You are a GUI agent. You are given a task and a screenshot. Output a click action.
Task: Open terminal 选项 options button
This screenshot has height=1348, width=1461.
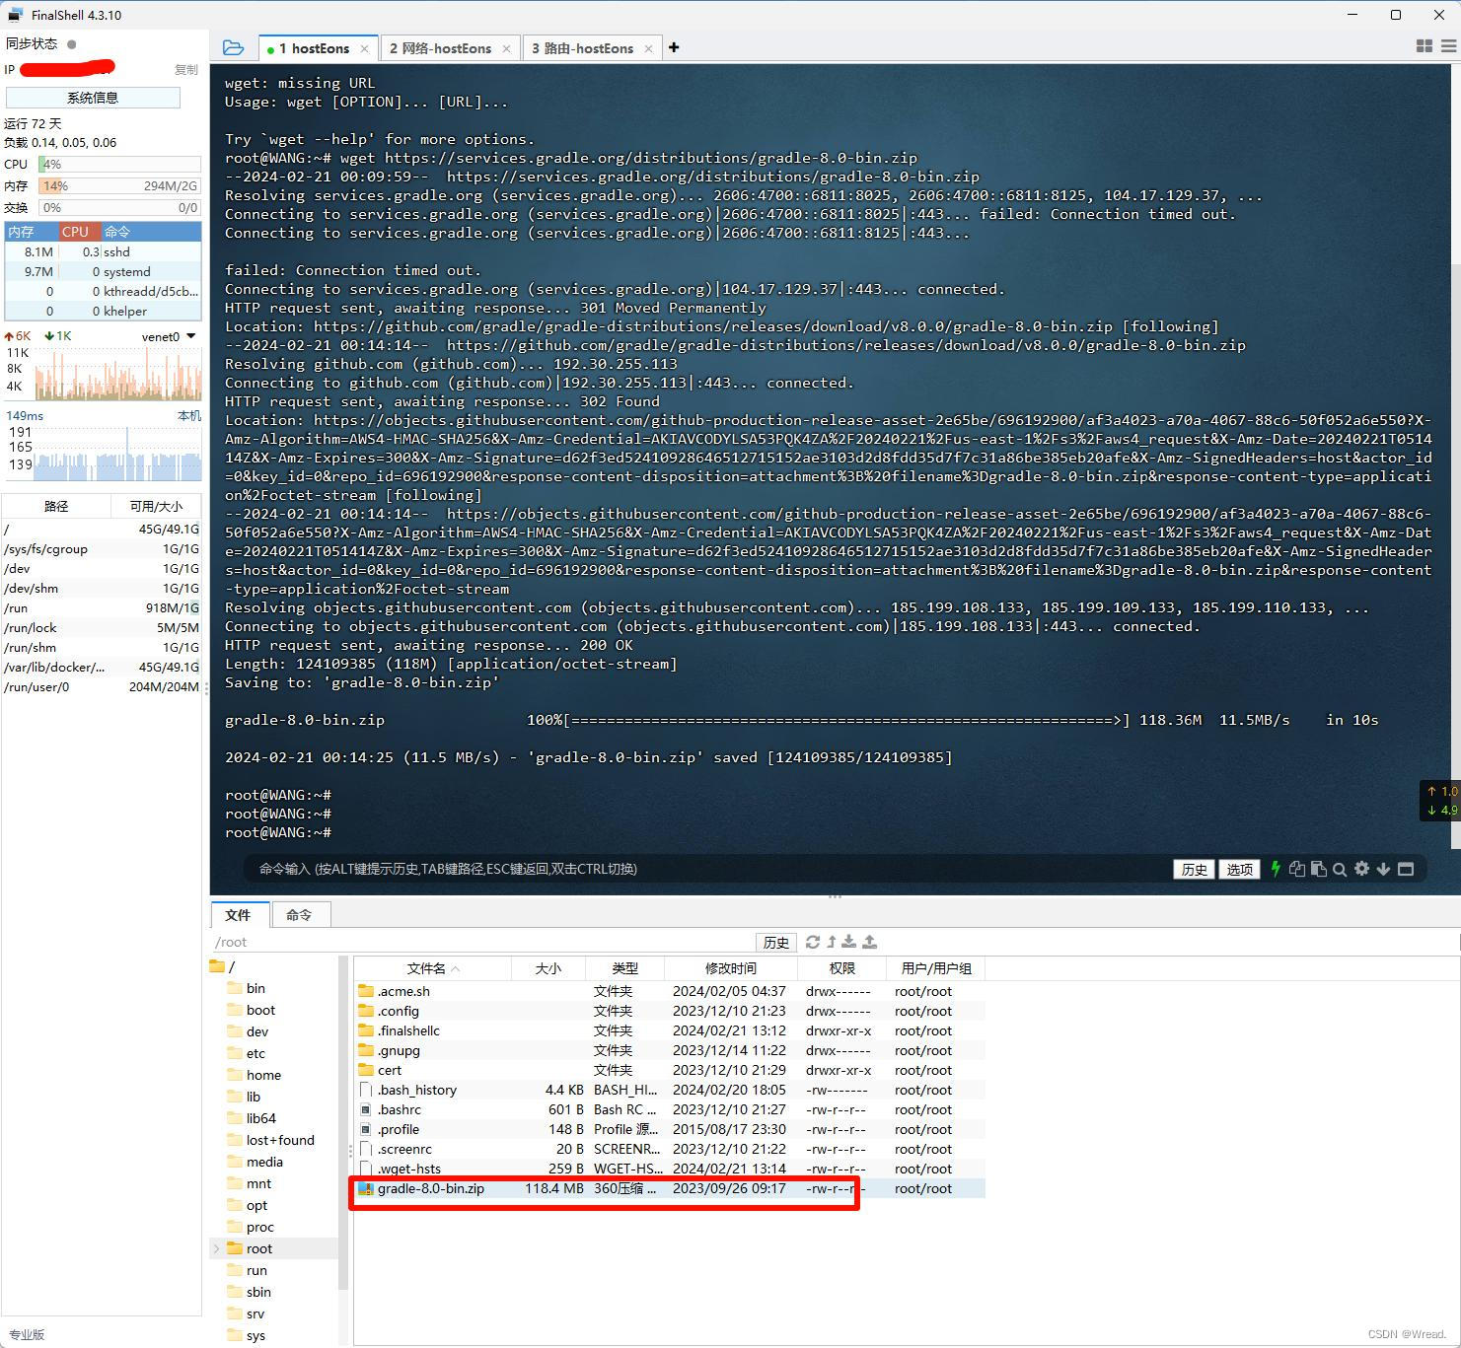[x=1239, y=869]
